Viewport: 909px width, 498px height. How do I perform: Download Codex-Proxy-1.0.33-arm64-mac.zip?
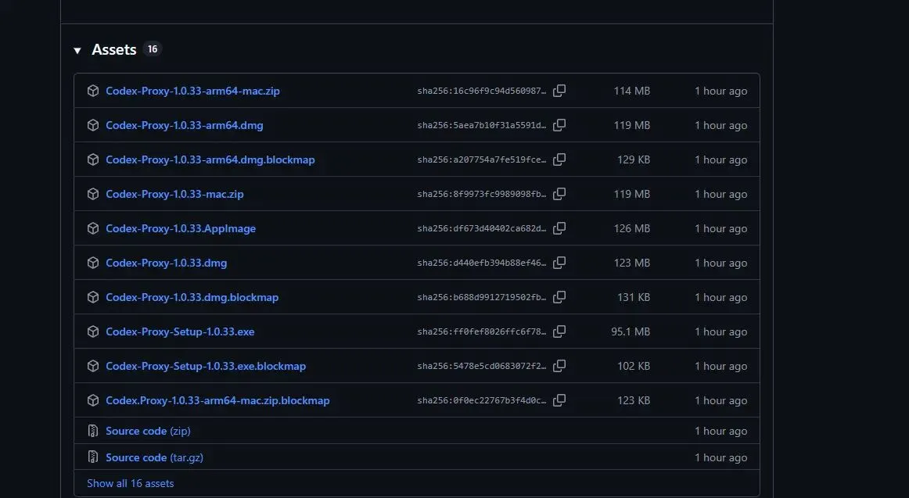pos(192,91)
